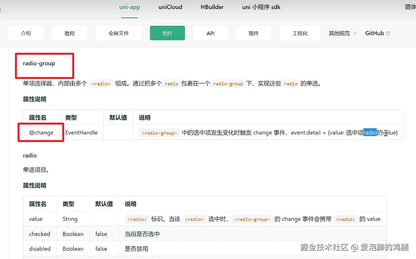Image resolution: width=416 pixels, height=259 pixels.
Task: Select the 介绍 navigation button
Action: [26, 33]
